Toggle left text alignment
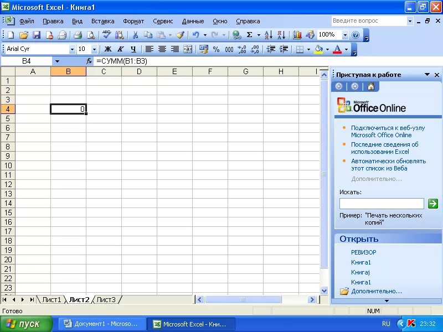This screenshot has width=443, height=332. [149, 49]
